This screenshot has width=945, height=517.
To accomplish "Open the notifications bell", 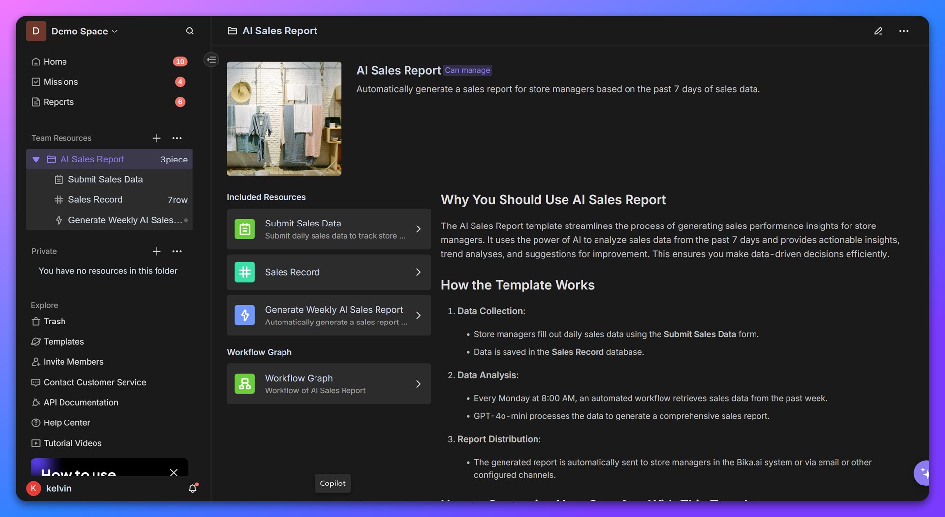I will (x=193, y=488).
